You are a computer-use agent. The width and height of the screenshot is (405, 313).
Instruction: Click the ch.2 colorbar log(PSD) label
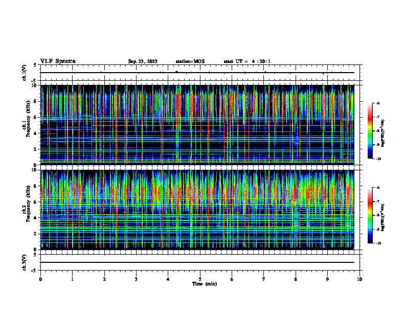pyautogui.click(x=384, y=217)
